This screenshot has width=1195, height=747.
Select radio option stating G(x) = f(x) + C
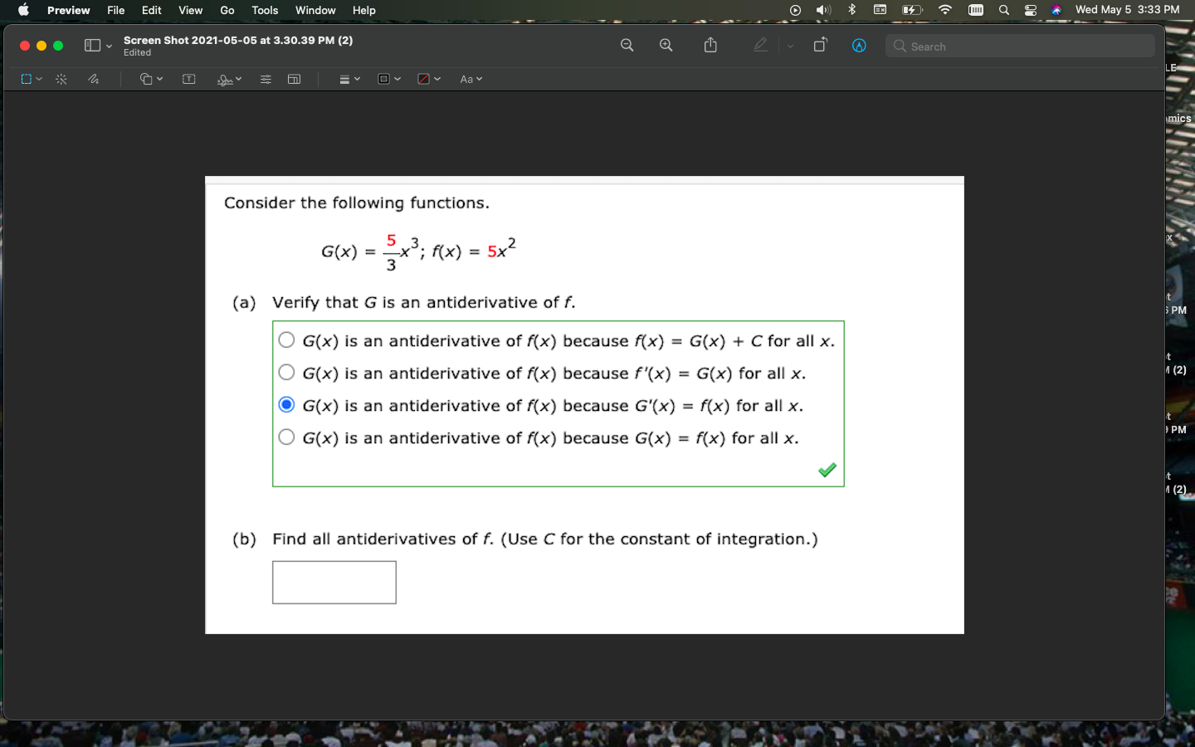pos(286,339)
